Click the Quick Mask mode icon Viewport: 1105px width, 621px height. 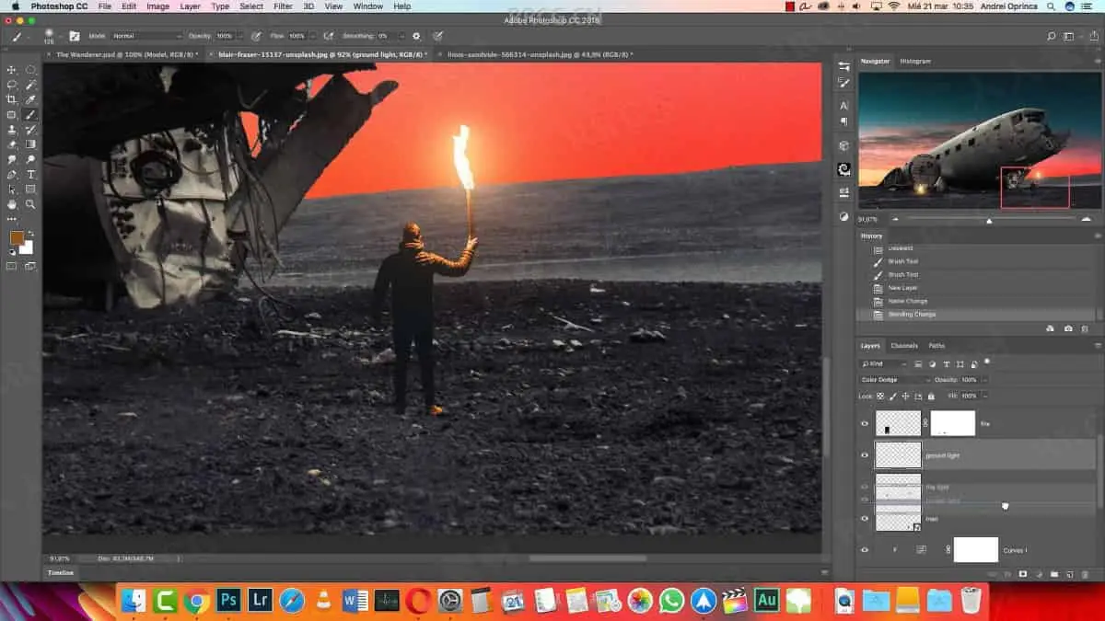click(12, 267)
